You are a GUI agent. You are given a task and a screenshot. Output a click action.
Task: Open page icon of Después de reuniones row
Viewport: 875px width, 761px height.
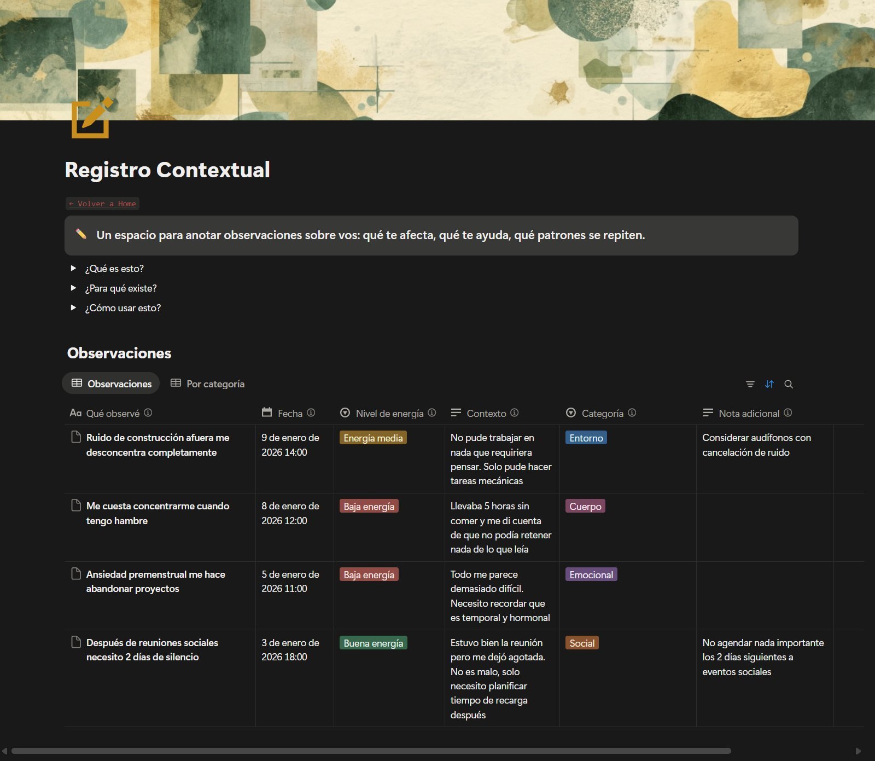76,642
